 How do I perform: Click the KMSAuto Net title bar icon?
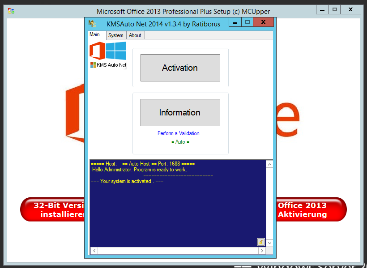pos(92,24)
